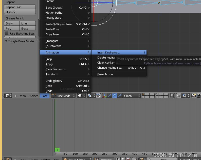This screenshot has height=160, width=201.
Task: Open the Pose Mode dropdown
Action: click(x=63, y=96)
